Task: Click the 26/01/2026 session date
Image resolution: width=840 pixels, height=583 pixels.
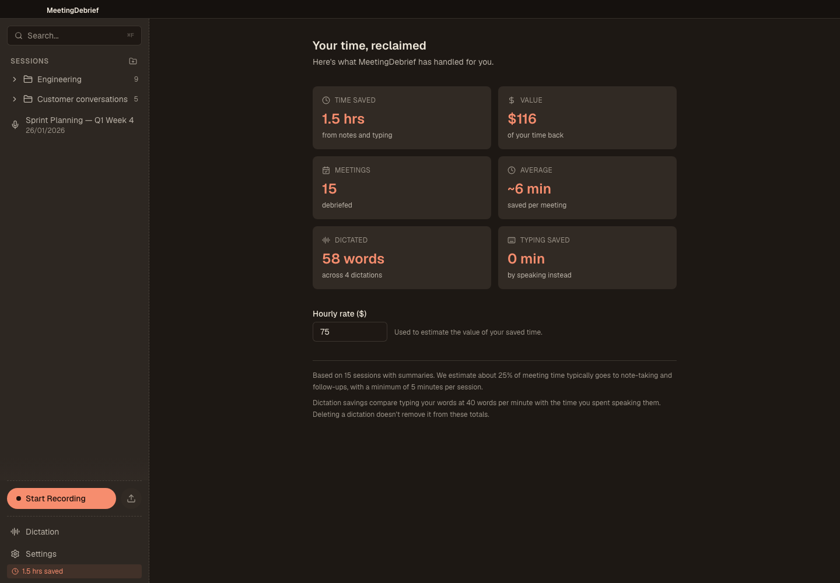Action: click(x=45, y=131)
